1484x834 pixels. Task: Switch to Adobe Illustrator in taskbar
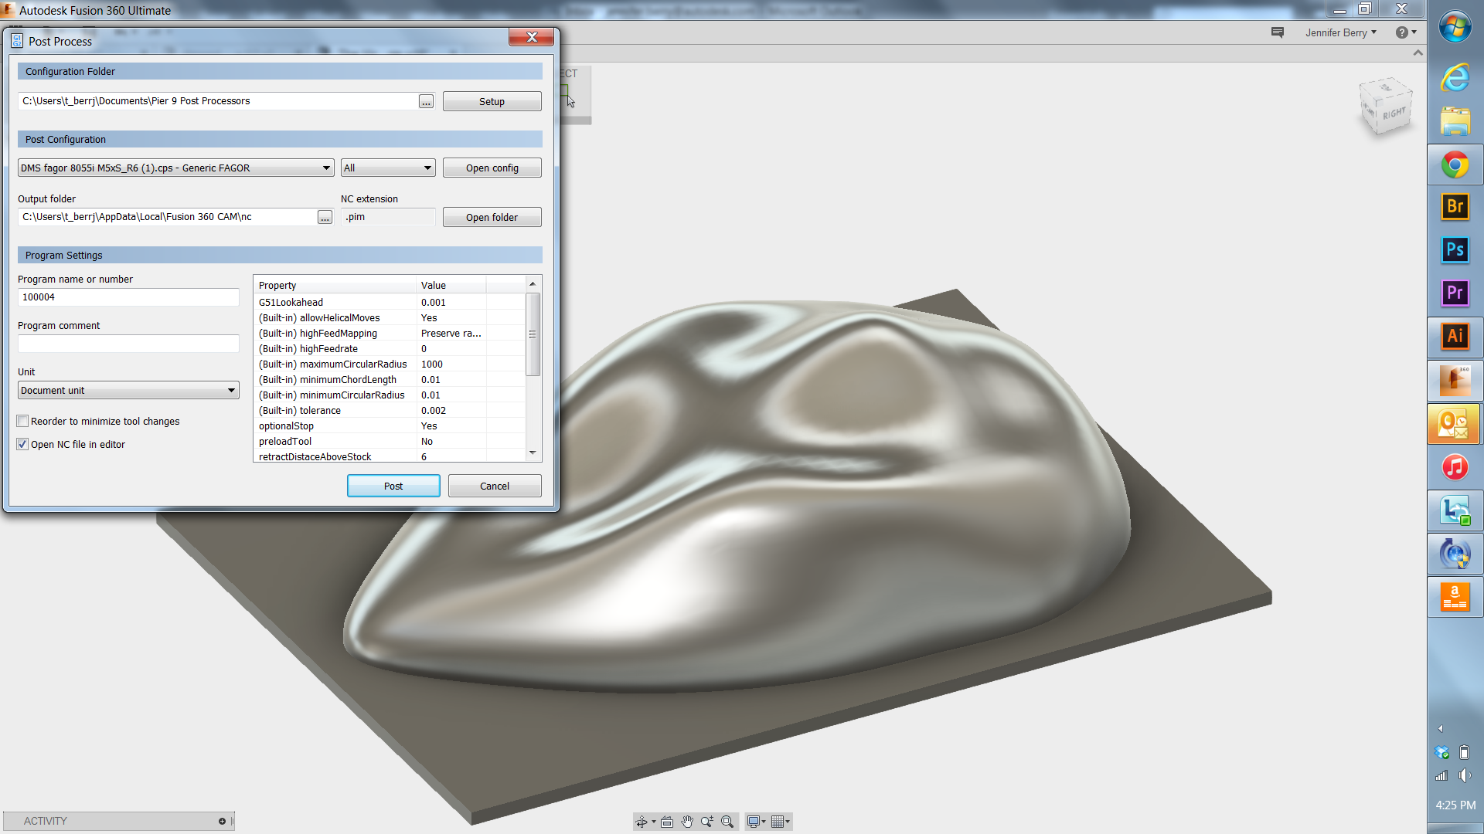point(1455,337)
